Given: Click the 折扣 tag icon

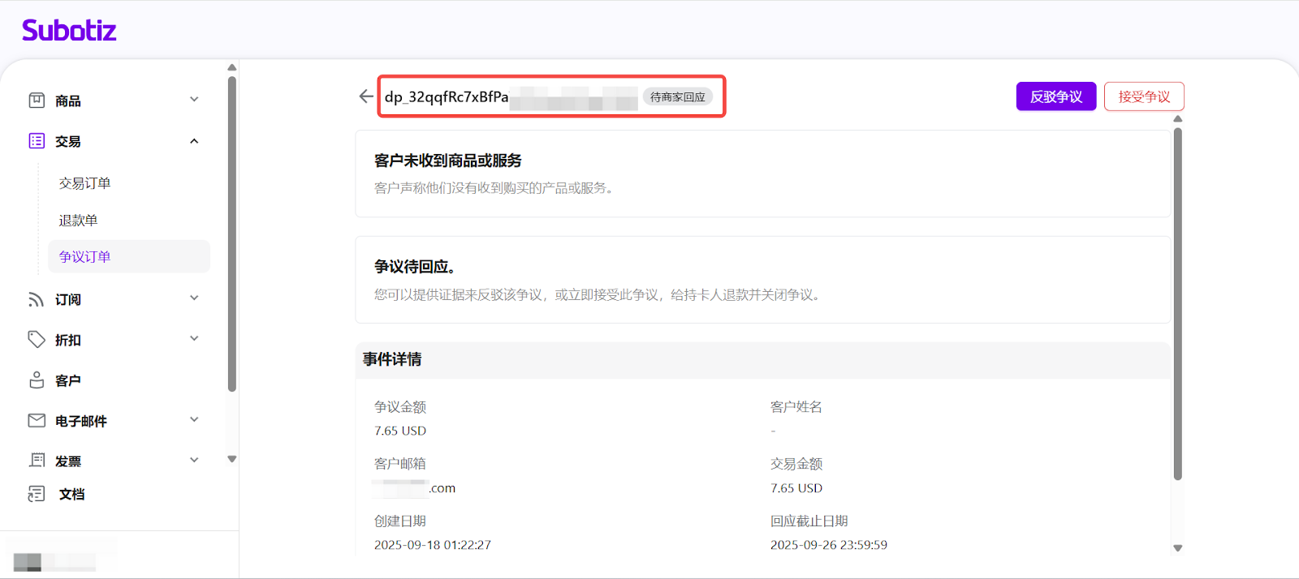Looking at the screenshot, I should [37, 340].
